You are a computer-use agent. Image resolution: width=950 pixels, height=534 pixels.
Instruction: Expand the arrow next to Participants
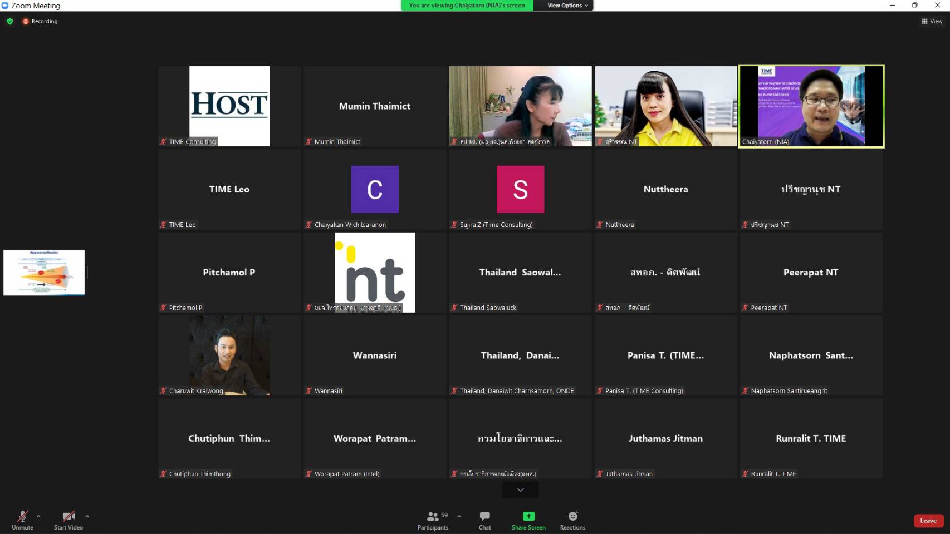coord(459,516)
